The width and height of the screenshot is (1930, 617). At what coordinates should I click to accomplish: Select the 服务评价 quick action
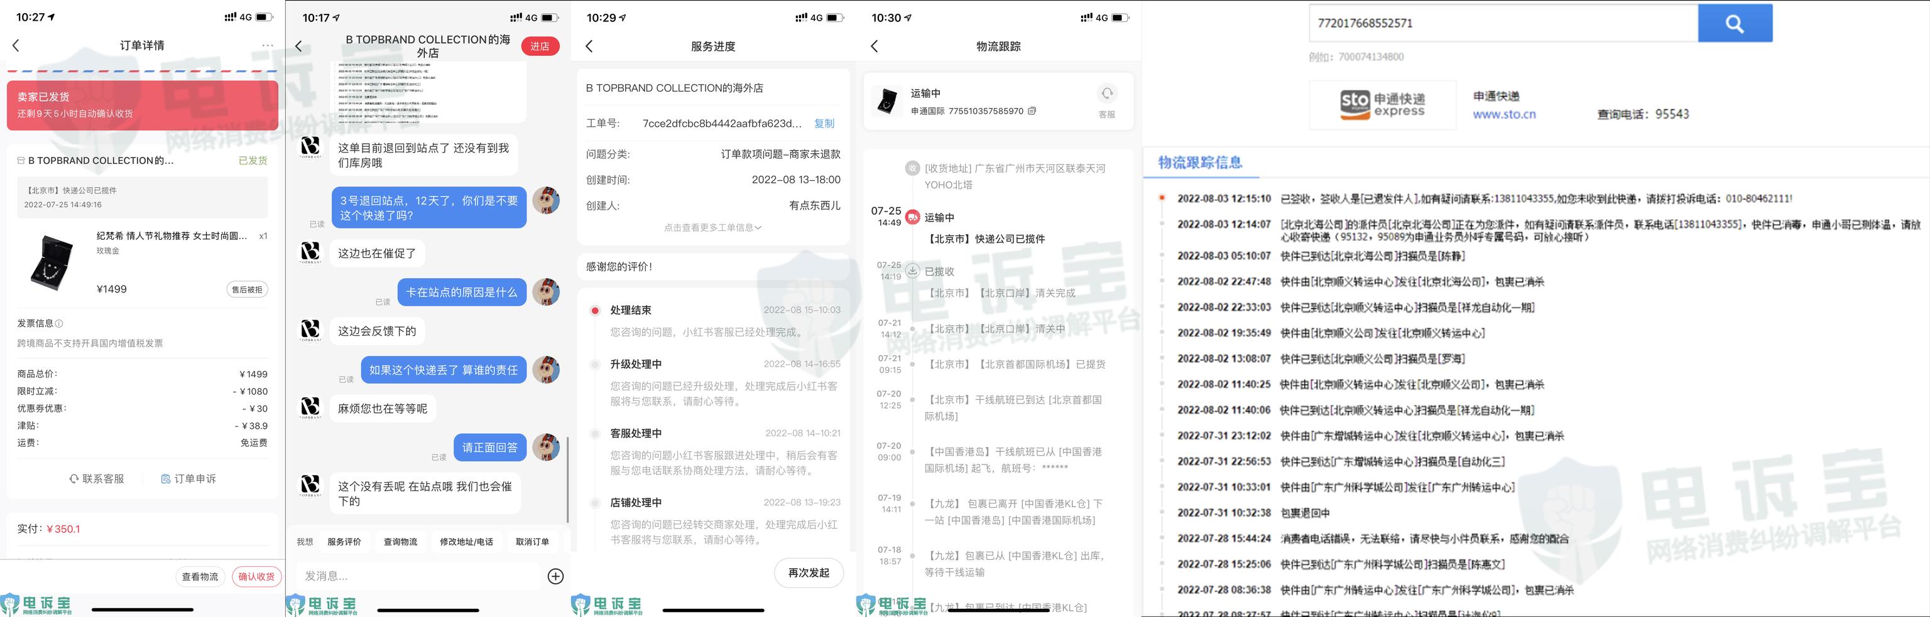point(344,542)
